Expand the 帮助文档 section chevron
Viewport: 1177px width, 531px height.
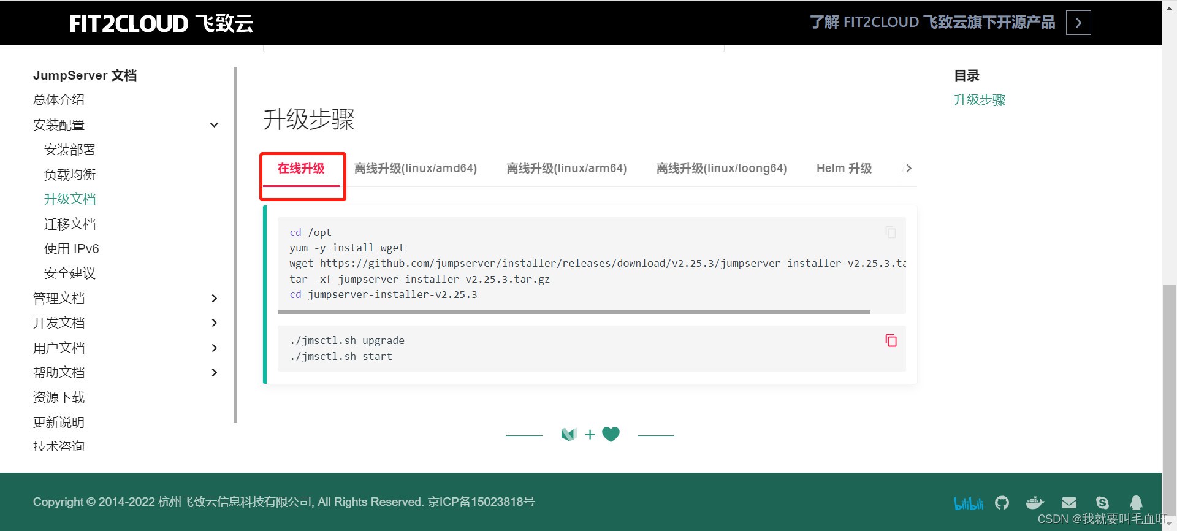coord(214,372)
